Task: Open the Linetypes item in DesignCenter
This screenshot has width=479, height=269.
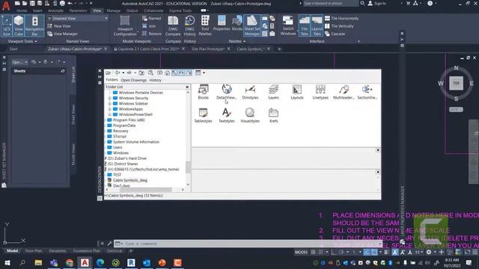Action: point(320,92)
